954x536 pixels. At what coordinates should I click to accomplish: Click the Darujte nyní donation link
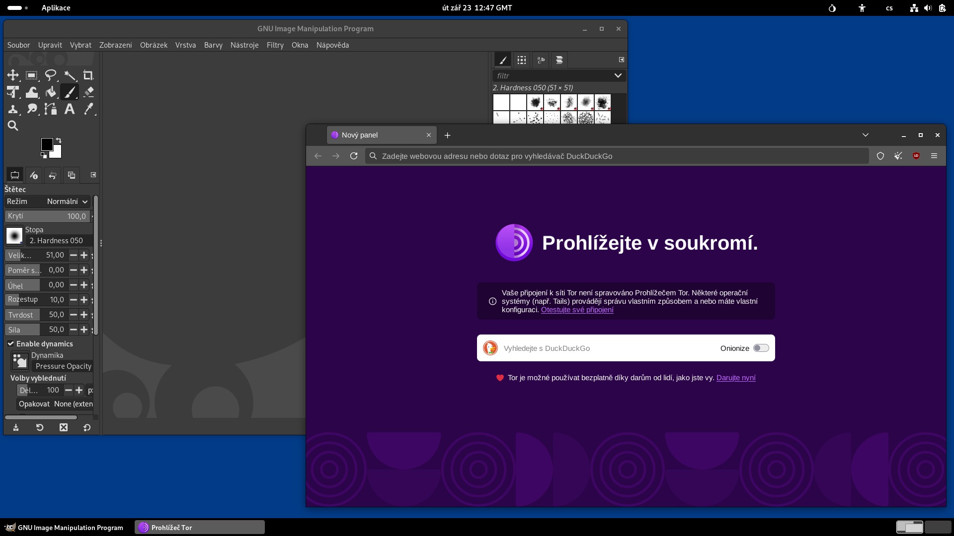pyautogui.click(x=735, y=378)
